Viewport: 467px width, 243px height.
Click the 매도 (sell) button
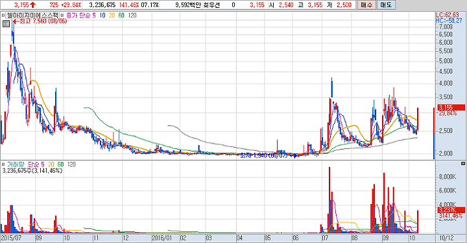(x=386, y=5)
